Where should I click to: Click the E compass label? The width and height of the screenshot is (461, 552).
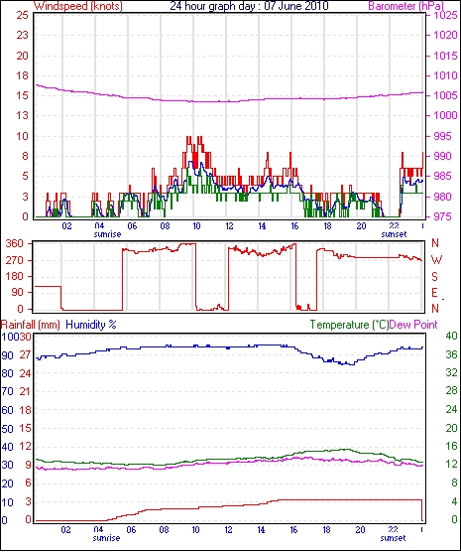tap(434, 293)
